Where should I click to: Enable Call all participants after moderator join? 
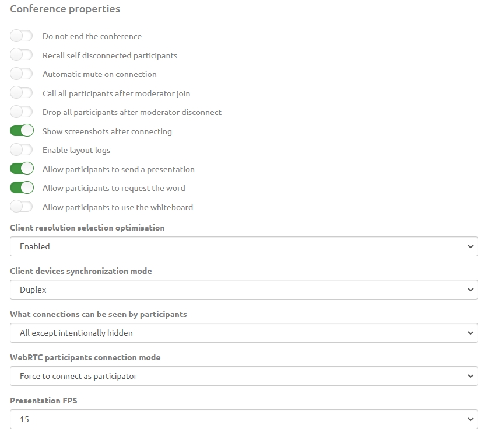click(21, 93)
